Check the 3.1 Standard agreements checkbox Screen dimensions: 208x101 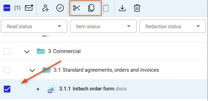pyautogui.click(x=7, y=70)
